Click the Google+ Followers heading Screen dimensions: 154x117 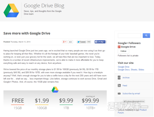click(x=129, y=43)
